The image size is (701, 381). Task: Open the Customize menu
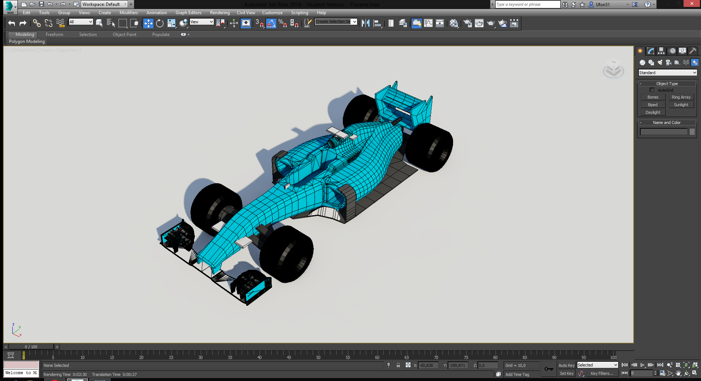[272, 13]
